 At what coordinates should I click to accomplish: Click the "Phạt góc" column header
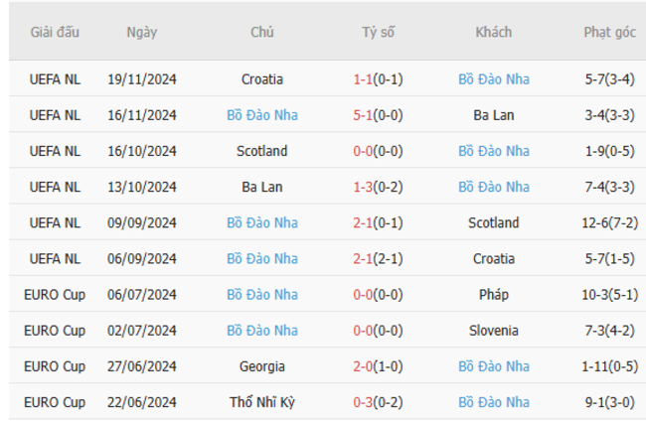pos(610,32)
